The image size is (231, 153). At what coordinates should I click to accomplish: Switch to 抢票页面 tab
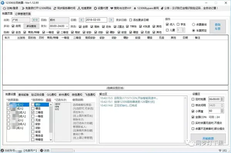pyautogui.click(x=7, y=13)
